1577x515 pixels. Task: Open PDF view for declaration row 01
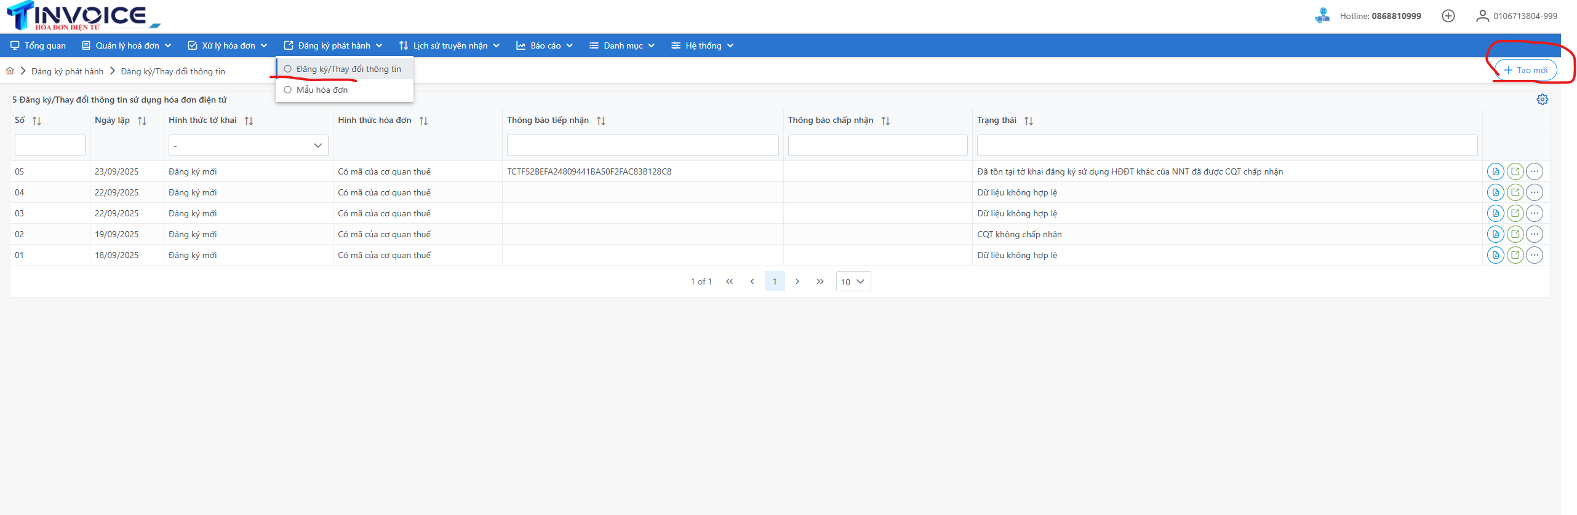click(x=1495, y=255)
